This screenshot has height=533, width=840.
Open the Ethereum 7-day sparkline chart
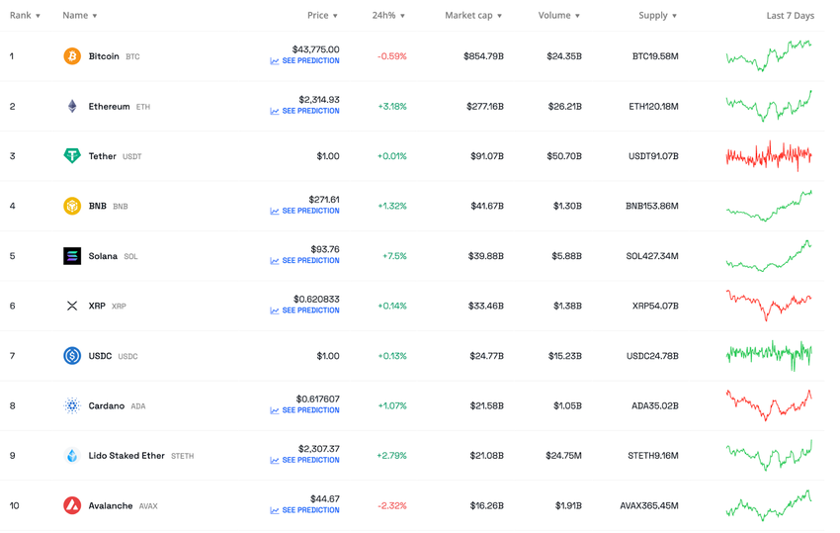[x=769, y=106]
